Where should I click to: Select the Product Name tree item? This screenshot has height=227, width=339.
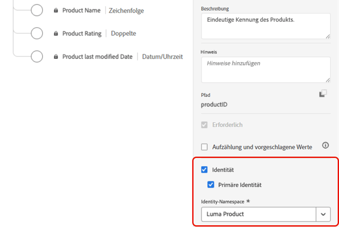81,10
